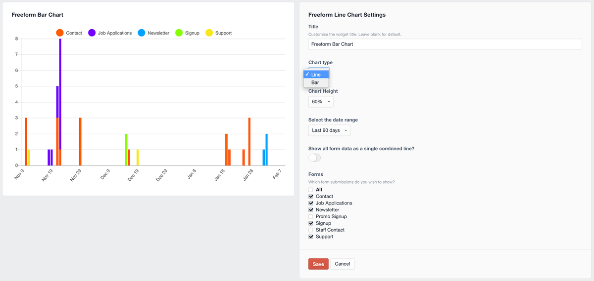Screen dimensions: 594x281
Task: Click the Job Applications legend label
Action: click(x=115, y=33)
